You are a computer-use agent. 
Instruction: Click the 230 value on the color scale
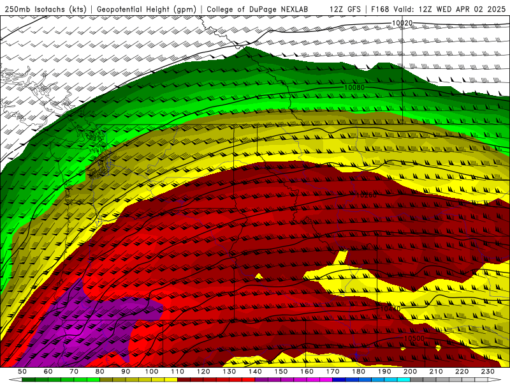(488, 372)
